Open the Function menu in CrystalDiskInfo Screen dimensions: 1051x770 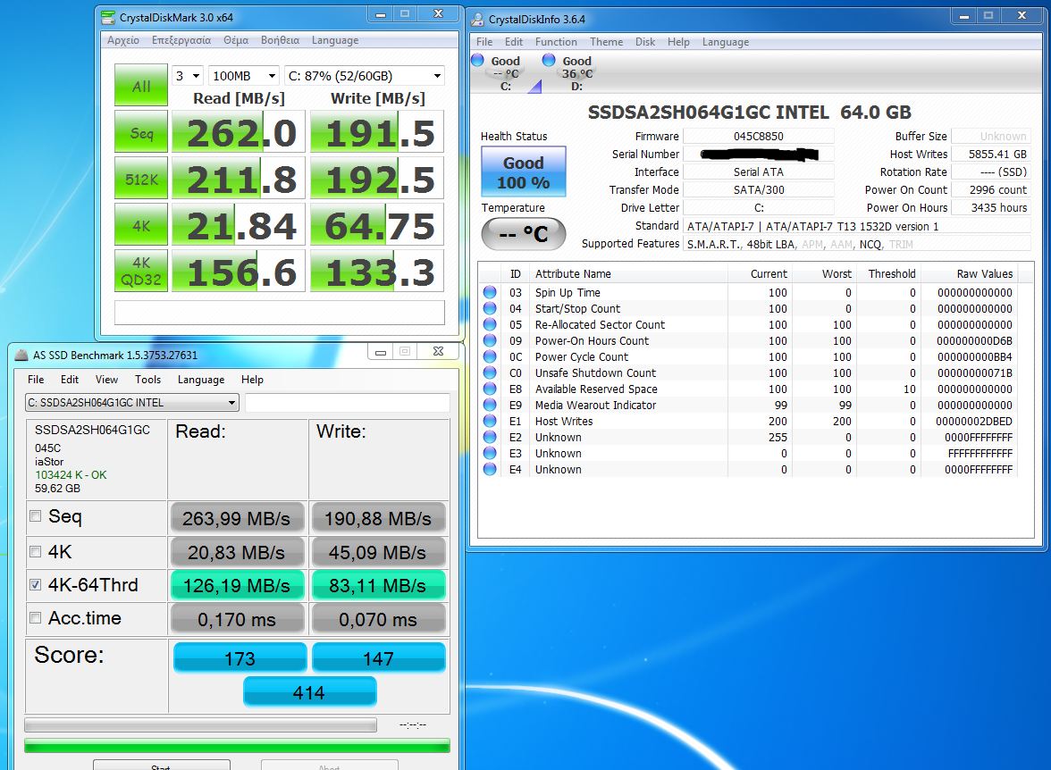(555, 42)
